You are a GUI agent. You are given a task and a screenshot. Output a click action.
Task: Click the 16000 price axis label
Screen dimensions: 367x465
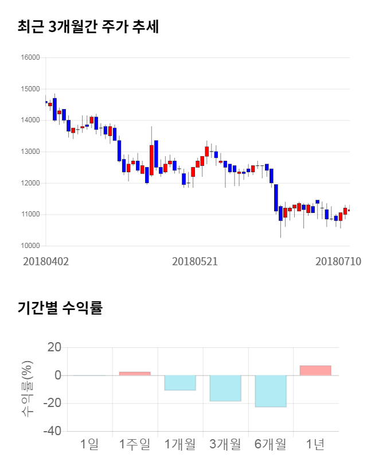point(30,57)
